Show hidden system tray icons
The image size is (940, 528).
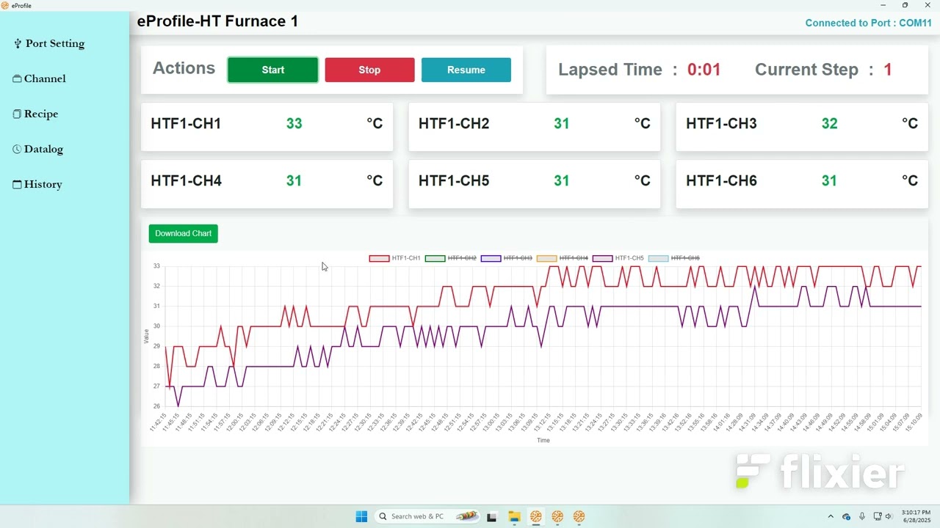coord(831,516)
